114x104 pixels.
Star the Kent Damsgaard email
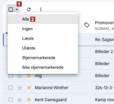tap(20, 100)
